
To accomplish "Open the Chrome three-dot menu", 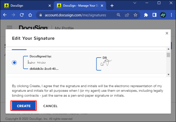I will tap(171, 15).
